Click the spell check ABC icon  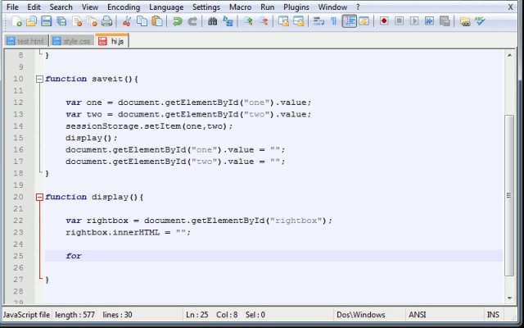click(x=480, y=21)
